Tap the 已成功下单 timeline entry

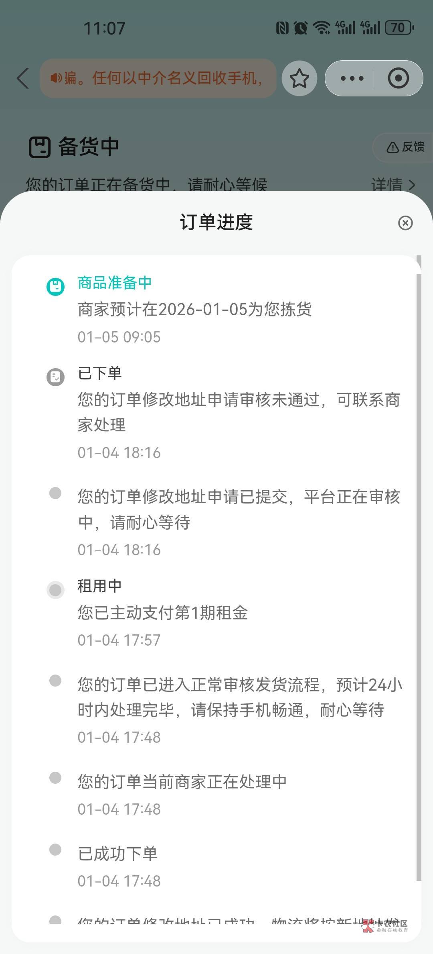point(117,854)
